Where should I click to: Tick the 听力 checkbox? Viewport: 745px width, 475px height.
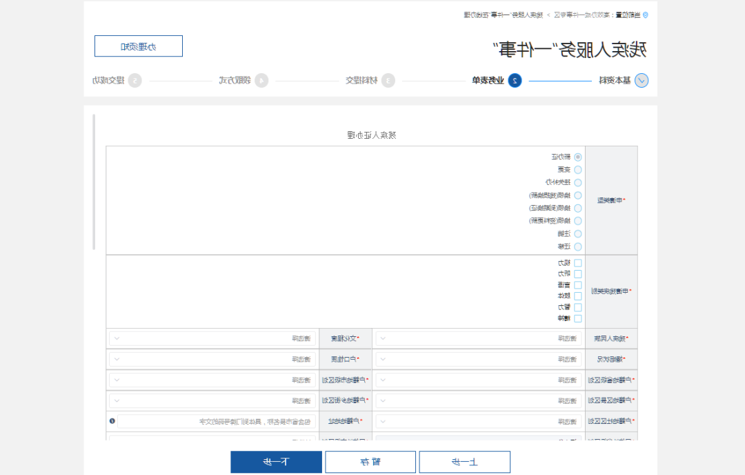coord(578,274)
